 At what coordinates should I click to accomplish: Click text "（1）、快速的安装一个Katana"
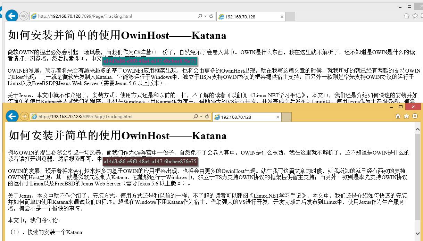[x=45, y=232]
